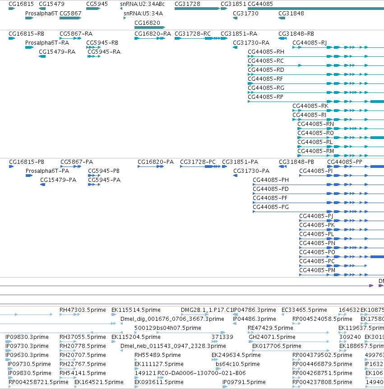
Task: Select transcript label CG44085-RK
Action: pyautogui.click(x=310, y=106)
